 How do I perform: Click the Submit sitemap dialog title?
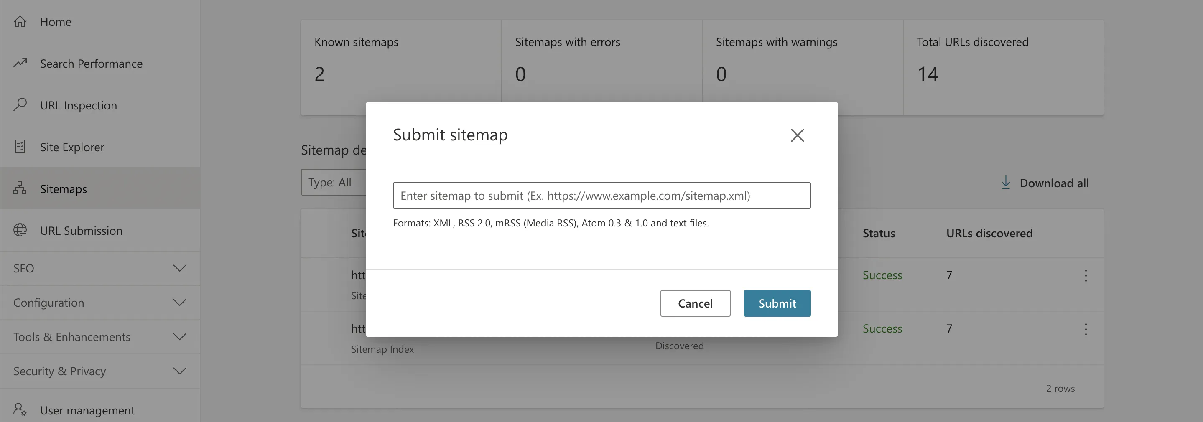click(x=450, y=135)
